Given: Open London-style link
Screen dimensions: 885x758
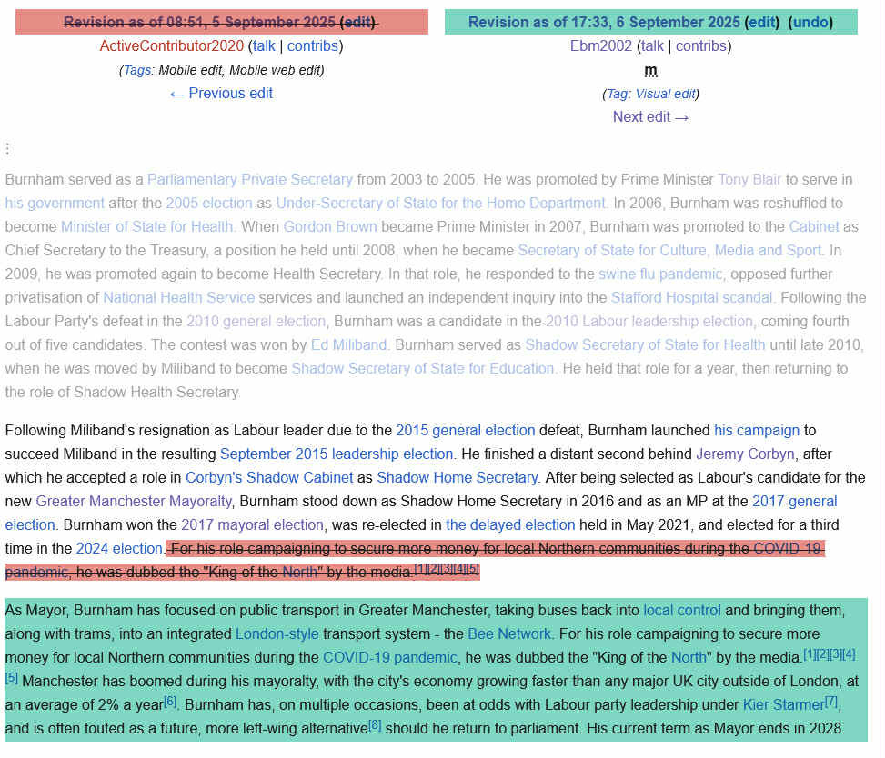Looking at the screenshot, I should [x=277, y=634].
